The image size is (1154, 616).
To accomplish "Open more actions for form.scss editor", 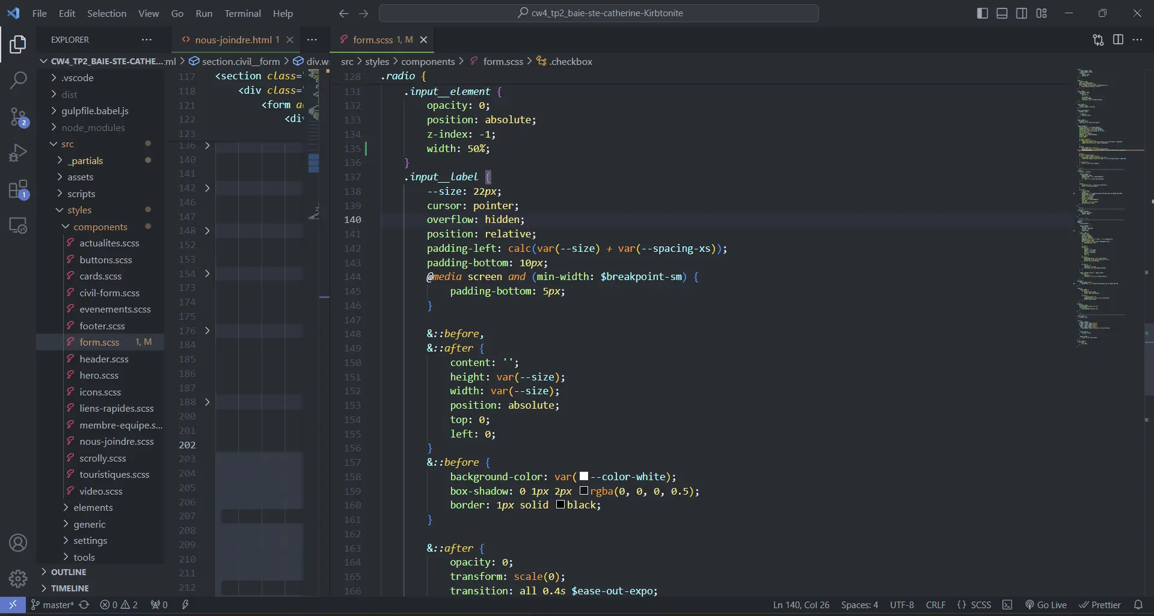I will pos(1137,40).
